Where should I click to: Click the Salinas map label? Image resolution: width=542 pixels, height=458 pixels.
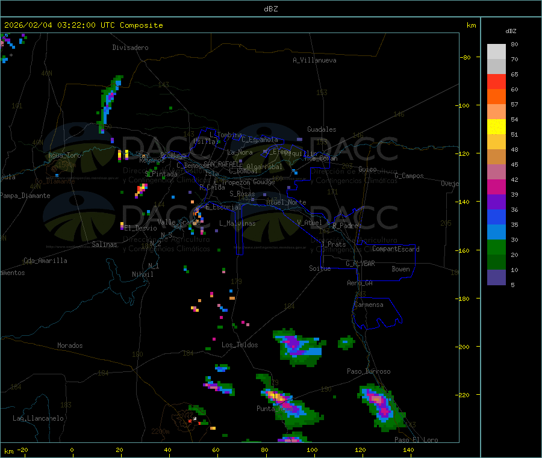point(104,244)
